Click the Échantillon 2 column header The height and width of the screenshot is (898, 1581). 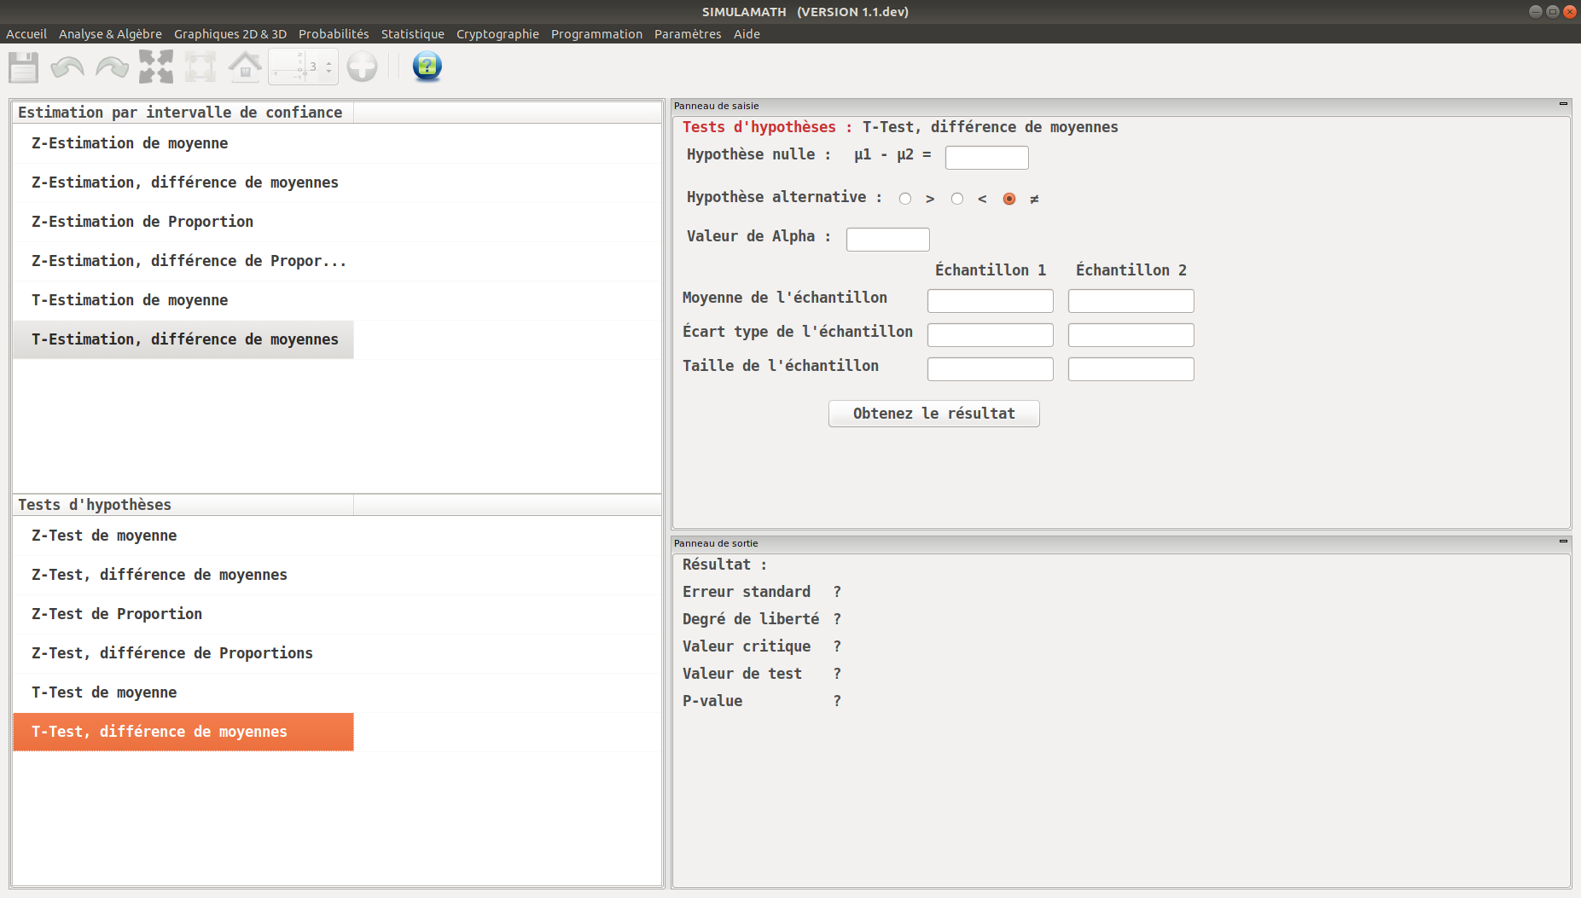[x=1131, y=270]
